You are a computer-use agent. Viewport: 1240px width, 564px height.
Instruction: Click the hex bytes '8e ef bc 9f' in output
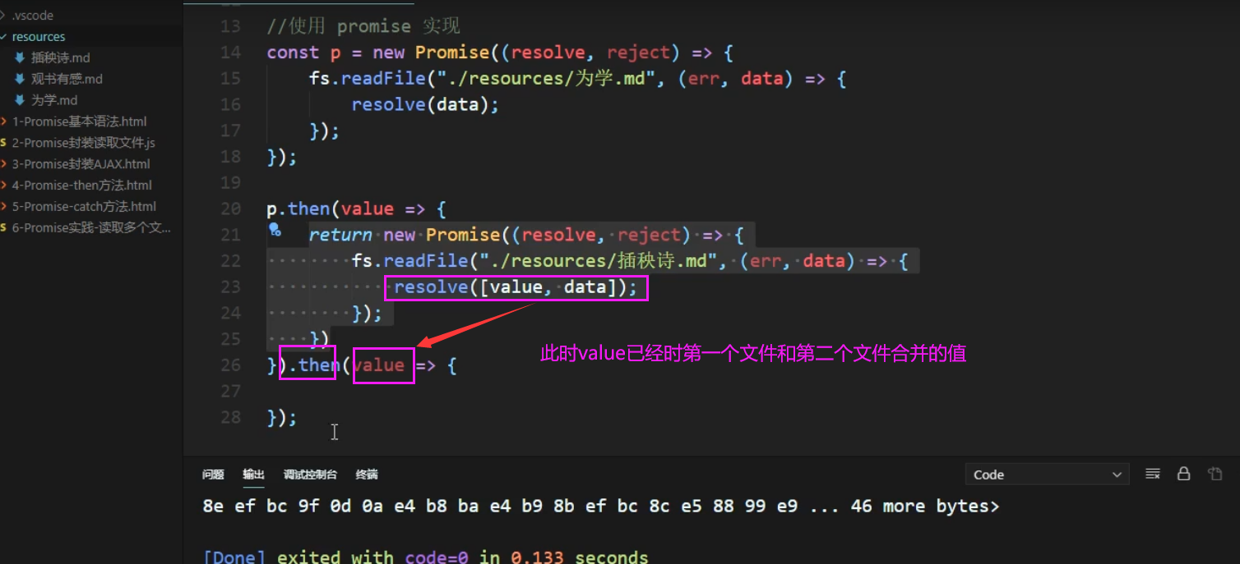coord(261,507)
